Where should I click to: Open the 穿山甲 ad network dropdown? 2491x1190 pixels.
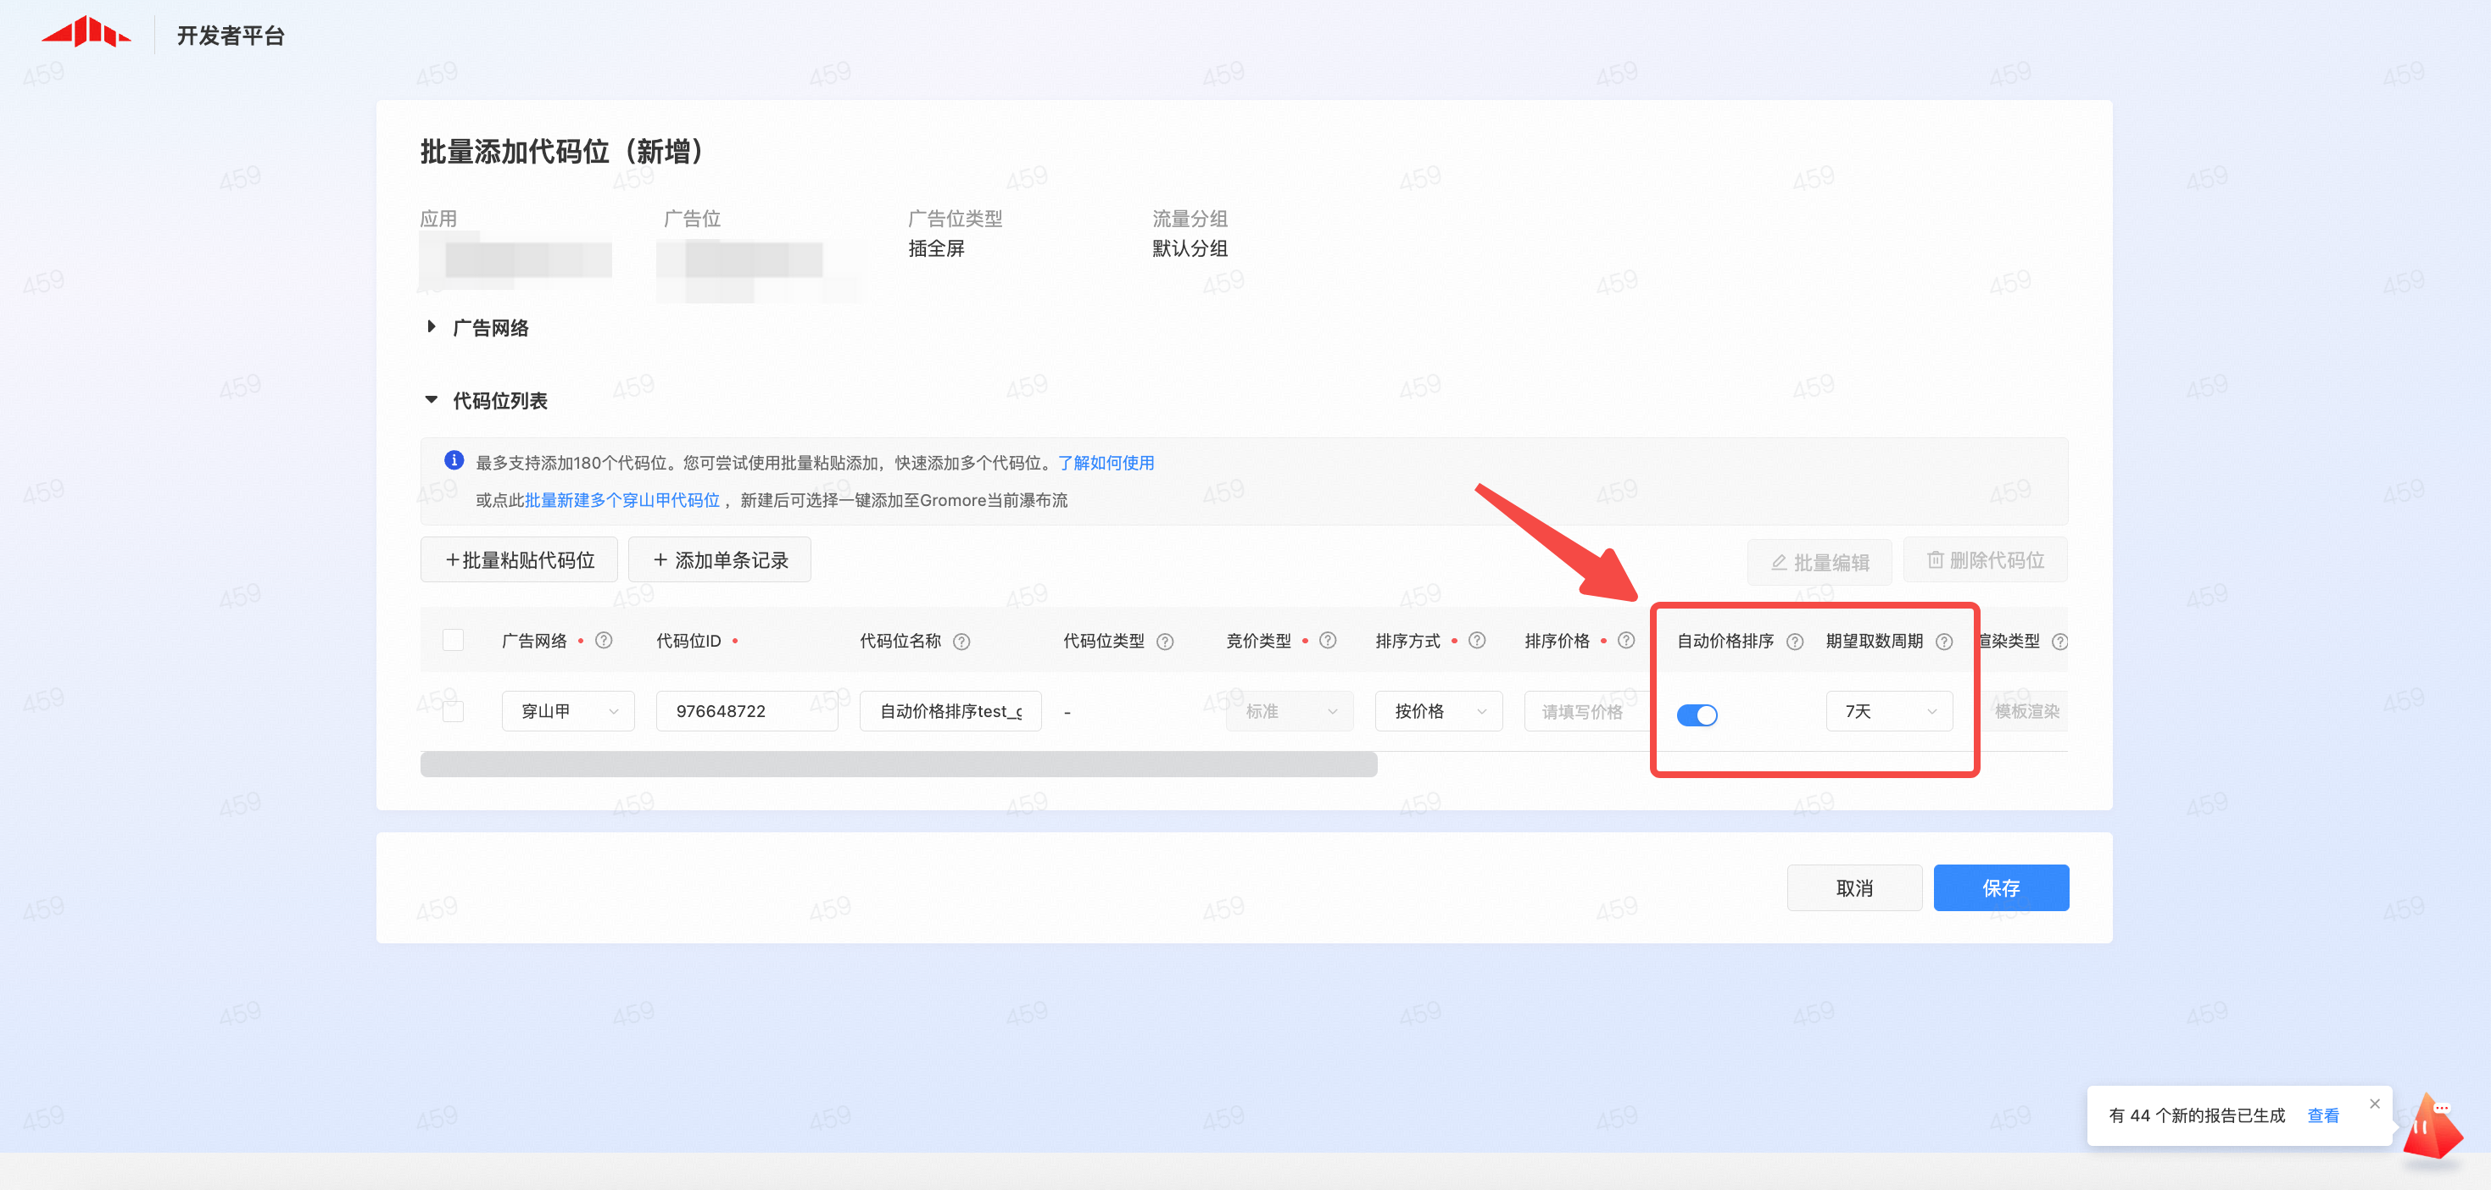567,711
